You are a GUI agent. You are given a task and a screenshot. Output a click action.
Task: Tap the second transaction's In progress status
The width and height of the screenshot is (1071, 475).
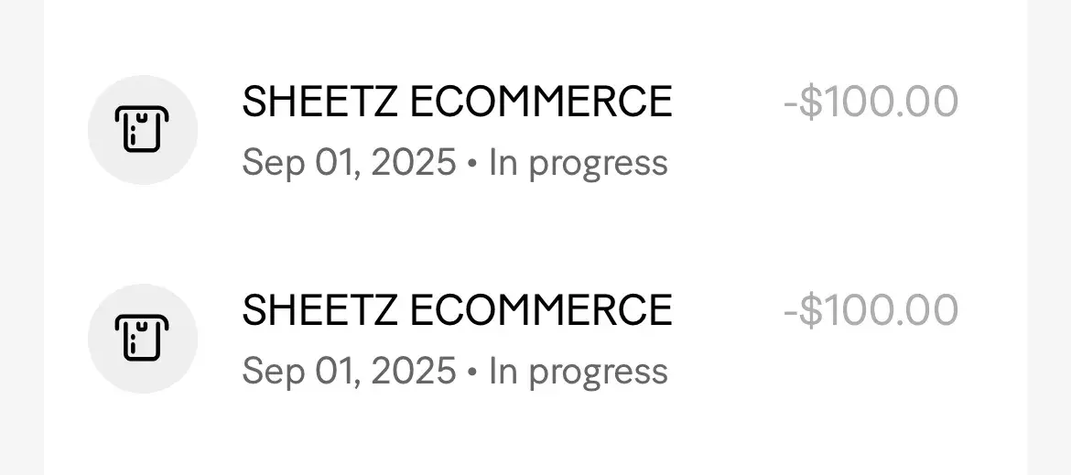point(578,372)
